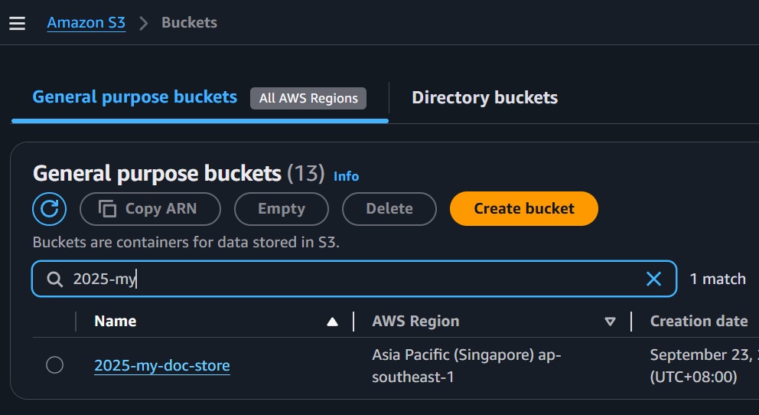Screen dimensions: 759x415
Task: Click into the bucket search field
Action: (x=354, y=279)
